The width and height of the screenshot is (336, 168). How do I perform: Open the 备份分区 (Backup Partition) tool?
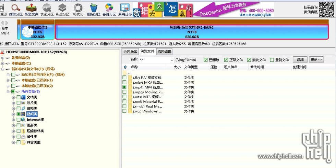(109, 10)
